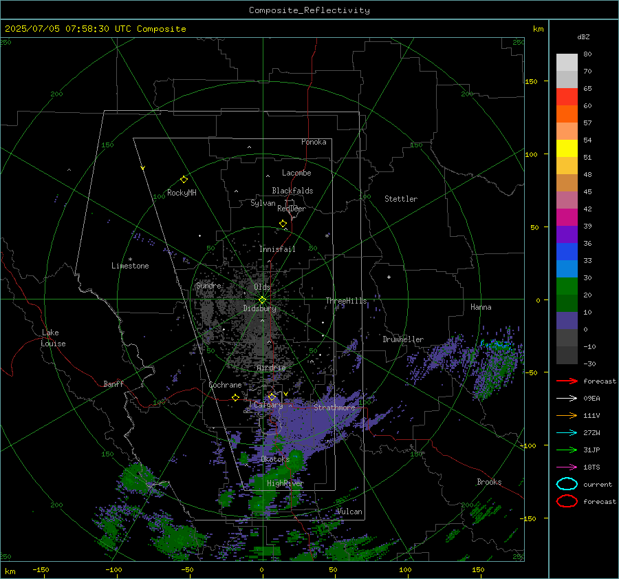Image resolution: width=619 pixels, height=579 pixels.
Task: Click the Drumheller town label
Action: (403, 339)
